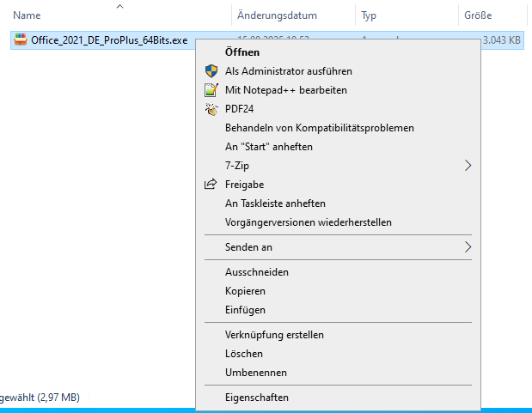Expand the Senden an submenu arrow
The height and width of the screenshot is (413, 532).
(468, 247)
